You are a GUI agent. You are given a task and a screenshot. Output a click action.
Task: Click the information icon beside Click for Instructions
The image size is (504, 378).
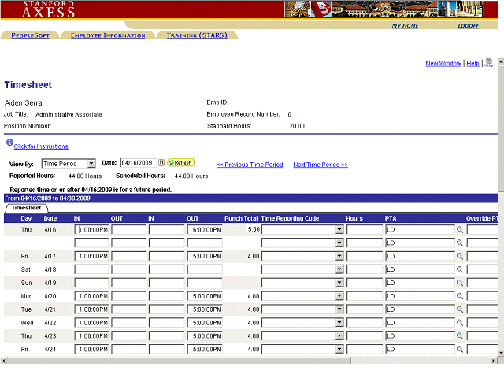(9, 143)
